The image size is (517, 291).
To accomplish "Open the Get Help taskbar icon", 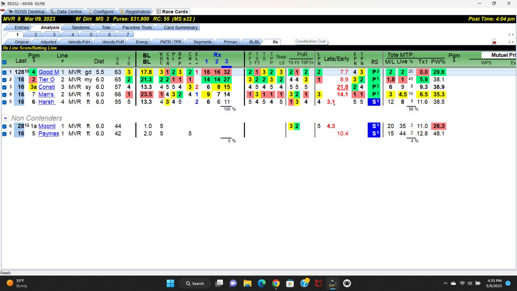I will click(305, 283).
